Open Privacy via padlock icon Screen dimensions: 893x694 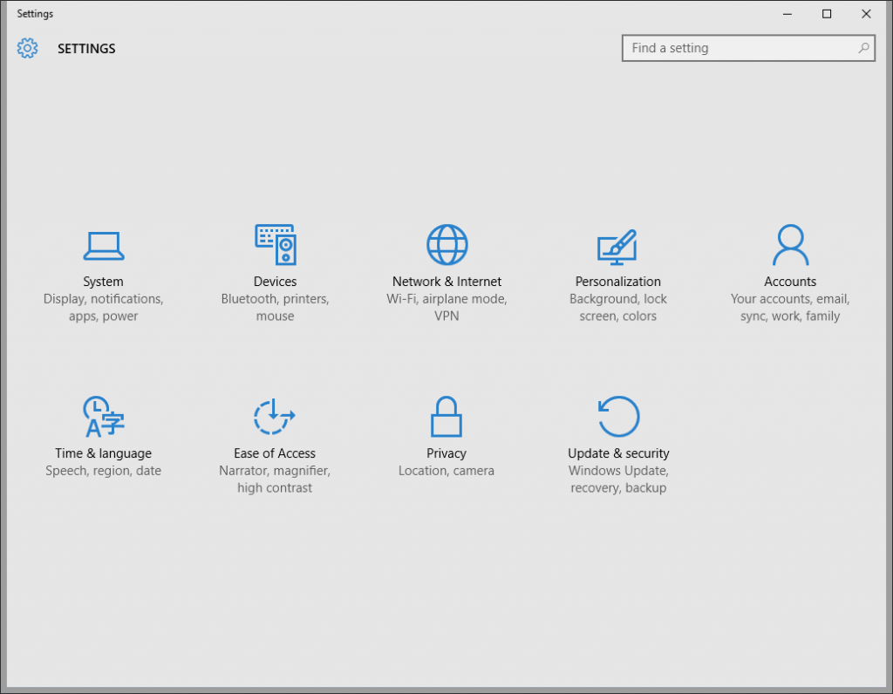(x=446, y=416)
